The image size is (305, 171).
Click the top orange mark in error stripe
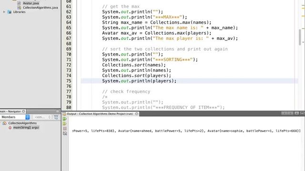point(303,8)
